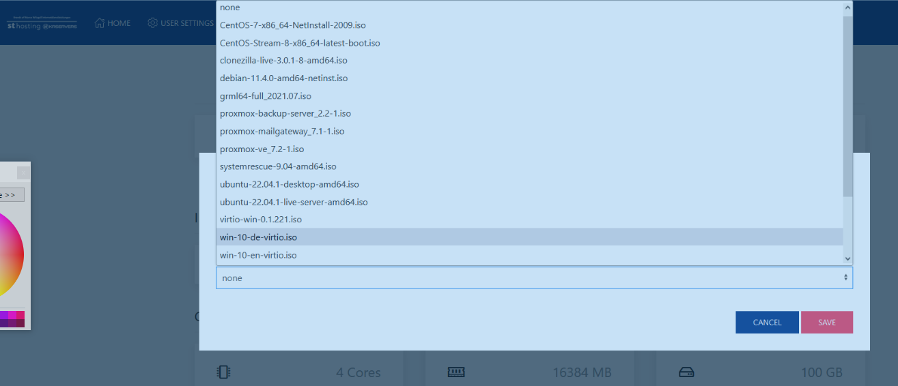Choose proxmox-ve_7.2-1.iso entry

coord(530,149)
